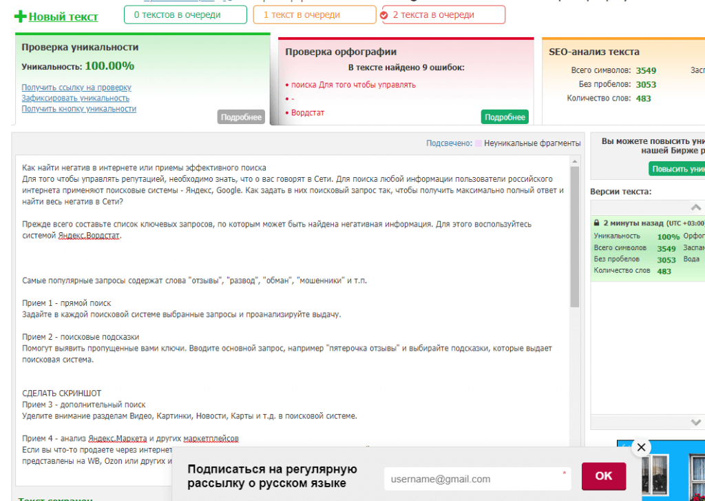Screen dimensions: 705x501
Task: Click the "Новый текст" link
Action: click(63, 17)
